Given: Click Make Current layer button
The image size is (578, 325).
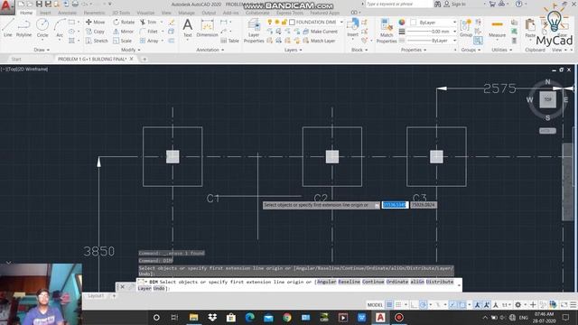Looking at the screenshot, I should 320,32.
